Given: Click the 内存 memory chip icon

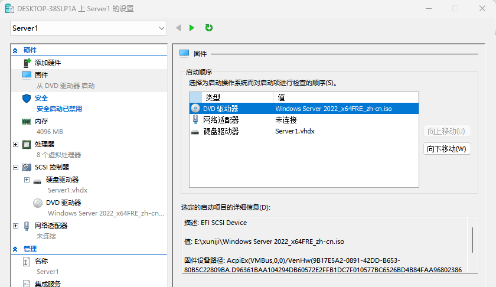Looking at the screenshot, I should click(x=26, y=122).
